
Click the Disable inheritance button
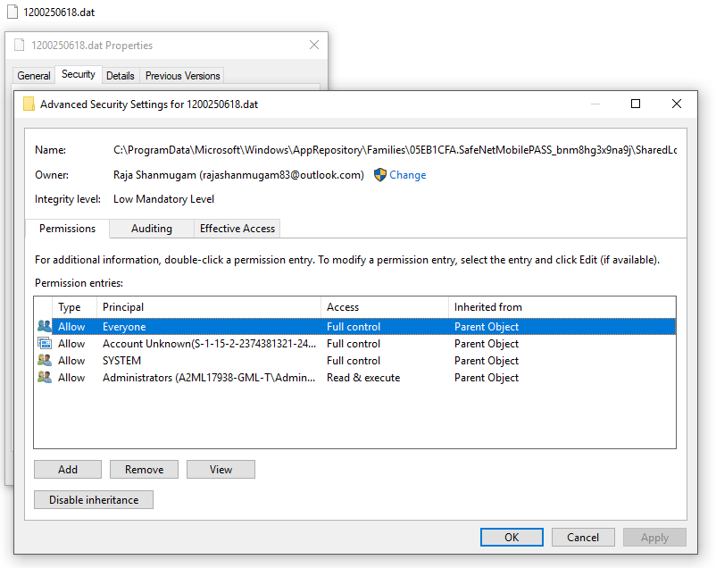click(94, 500)
